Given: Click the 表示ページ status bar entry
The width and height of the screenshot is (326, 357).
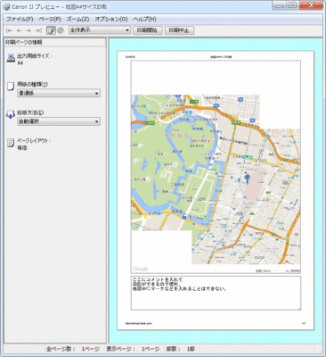Looking at the screenshot, I should (133, 349).
